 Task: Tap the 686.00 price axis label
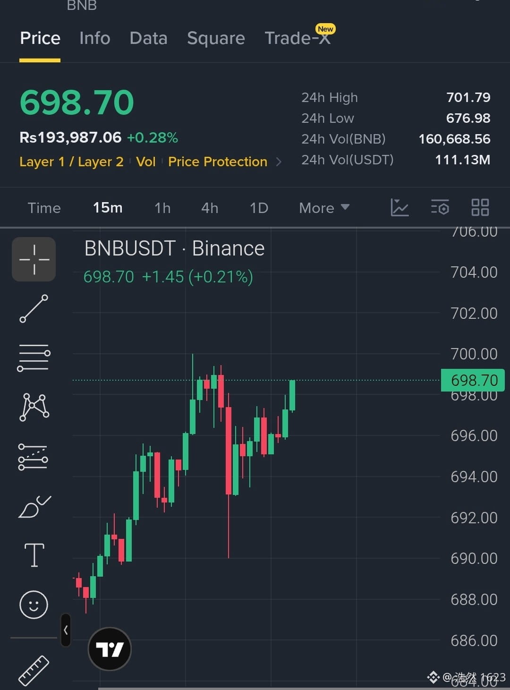point(474,640)
